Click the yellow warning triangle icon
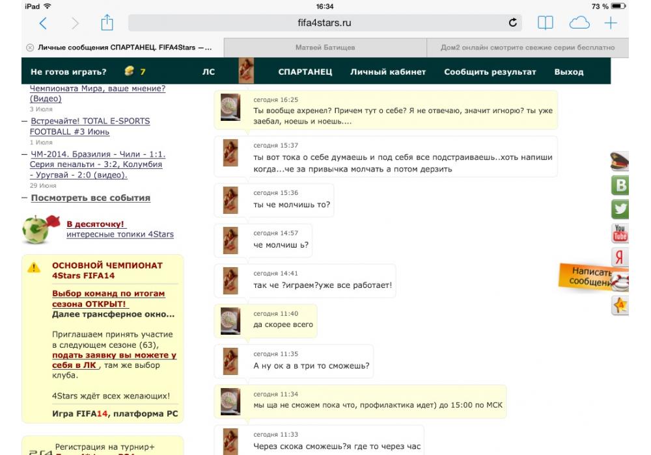651x455 pixels. [x=34, y=268]
